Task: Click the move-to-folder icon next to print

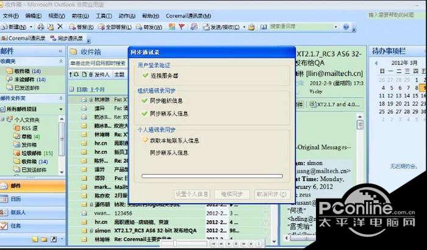Action: (51, 27)
